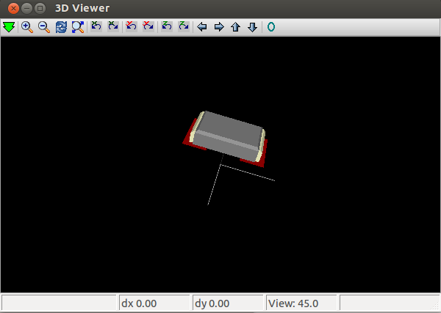Move view right with right arrow icon
This screenshot has height=313, width=441.
pos(219,27)
